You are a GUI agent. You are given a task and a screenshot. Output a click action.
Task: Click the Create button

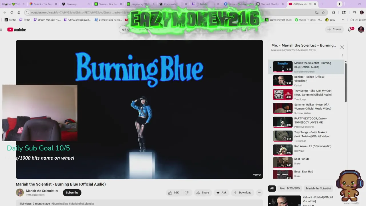click(334, 29)
